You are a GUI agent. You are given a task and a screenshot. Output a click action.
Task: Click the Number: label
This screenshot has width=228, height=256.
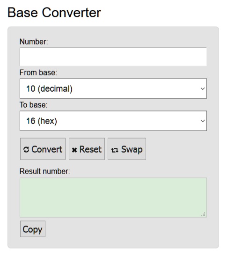click(x=34, y=42)
